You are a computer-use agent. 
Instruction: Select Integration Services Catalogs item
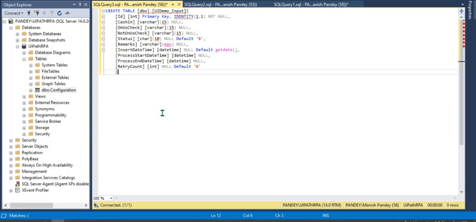point(48,178)
